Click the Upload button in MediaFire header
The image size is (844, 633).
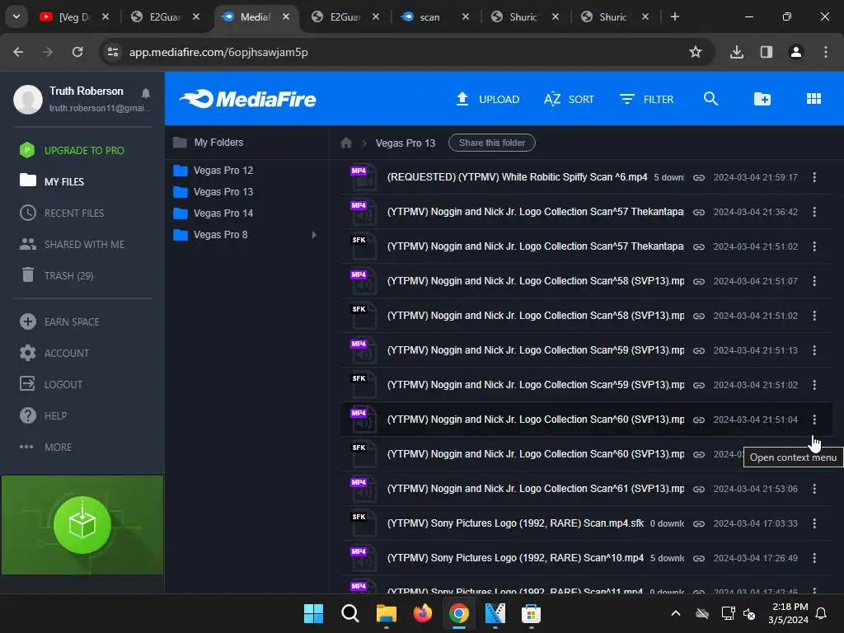coord(488,99)
